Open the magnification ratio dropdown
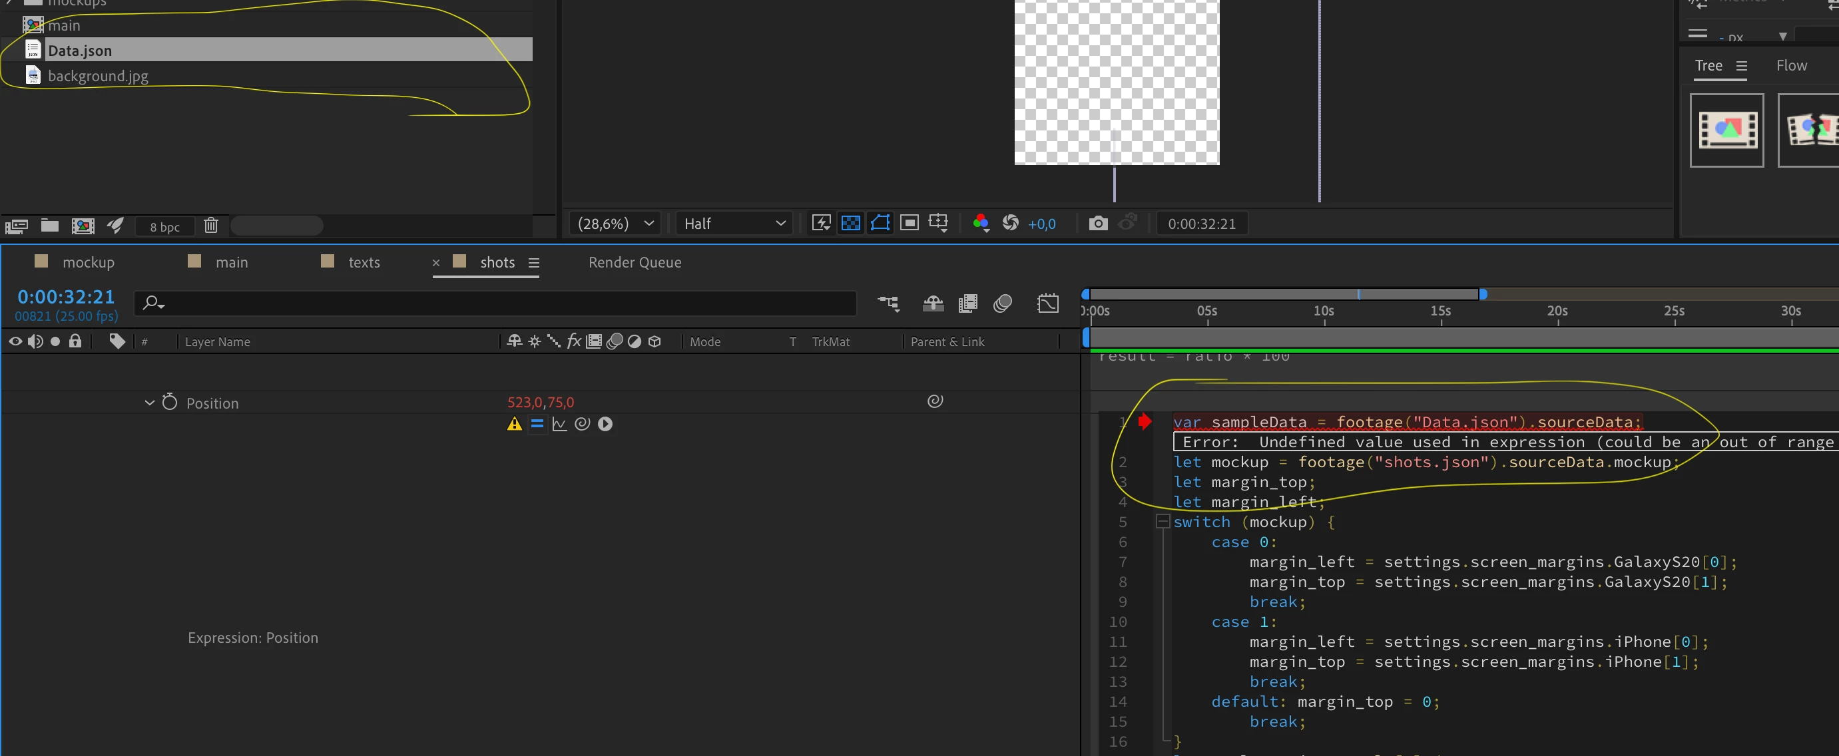Image resolution: width=1839 pixels, height=756 pixels. click(x=615, y=224)
